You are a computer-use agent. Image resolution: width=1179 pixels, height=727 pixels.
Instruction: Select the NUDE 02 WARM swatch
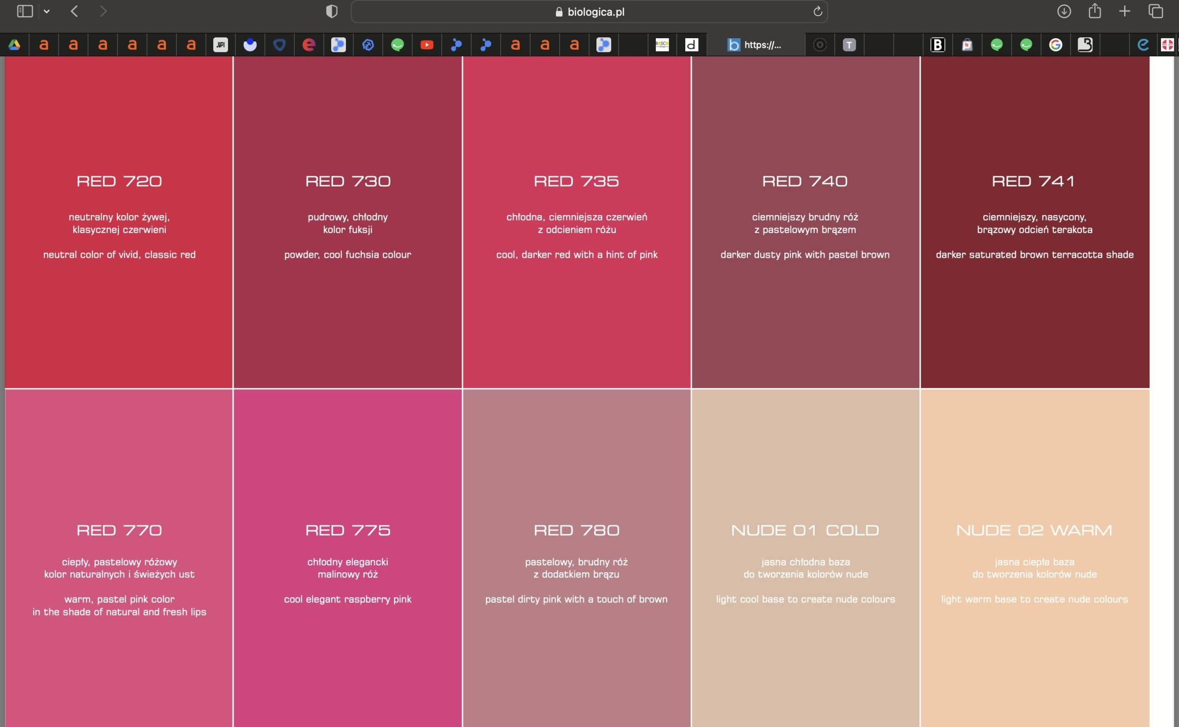(x=1034, y=558)
